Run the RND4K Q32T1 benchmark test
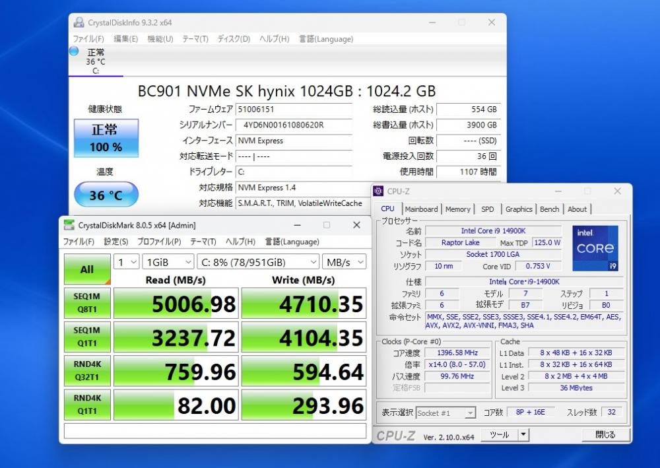 pos(87,371)
